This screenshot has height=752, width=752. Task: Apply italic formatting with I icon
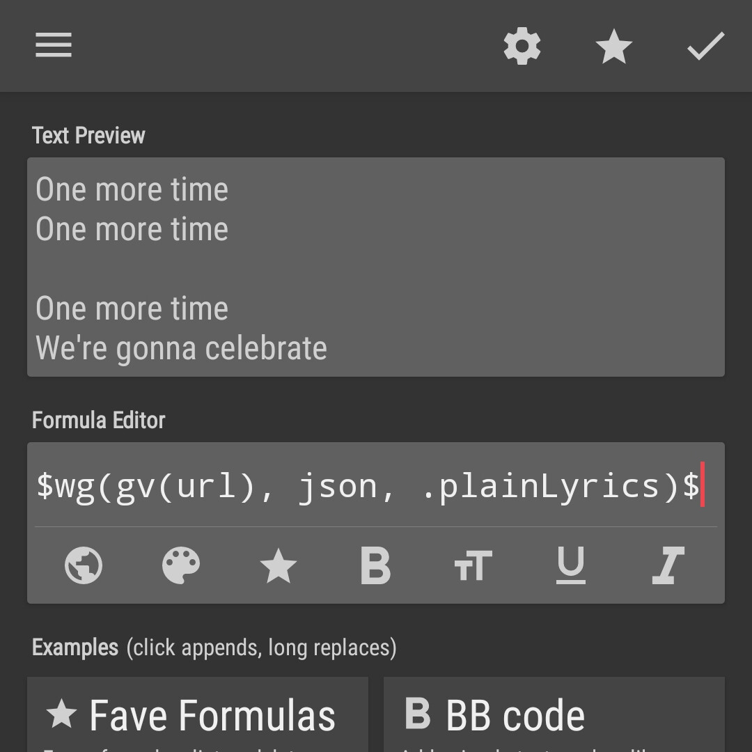click(668, 565)
